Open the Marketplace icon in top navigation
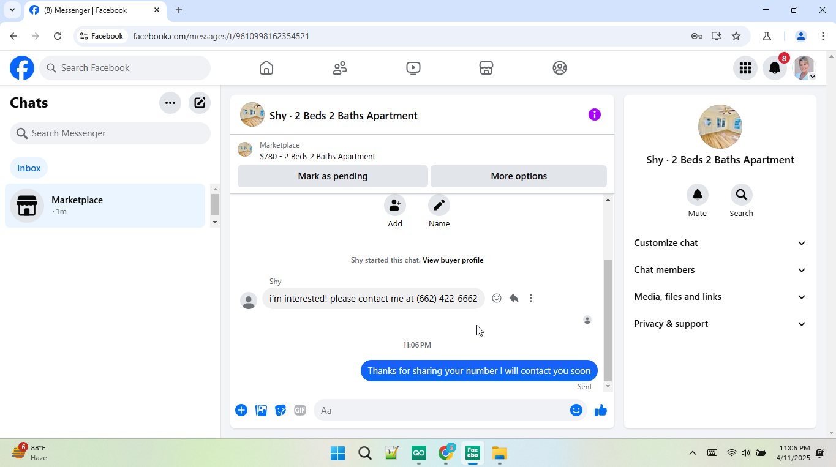 click(486, 68)
